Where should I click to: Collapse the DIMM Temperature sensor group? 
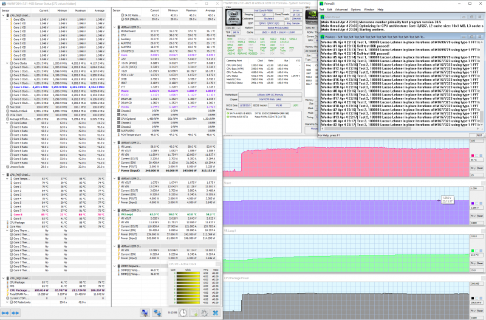coord(115,266)
